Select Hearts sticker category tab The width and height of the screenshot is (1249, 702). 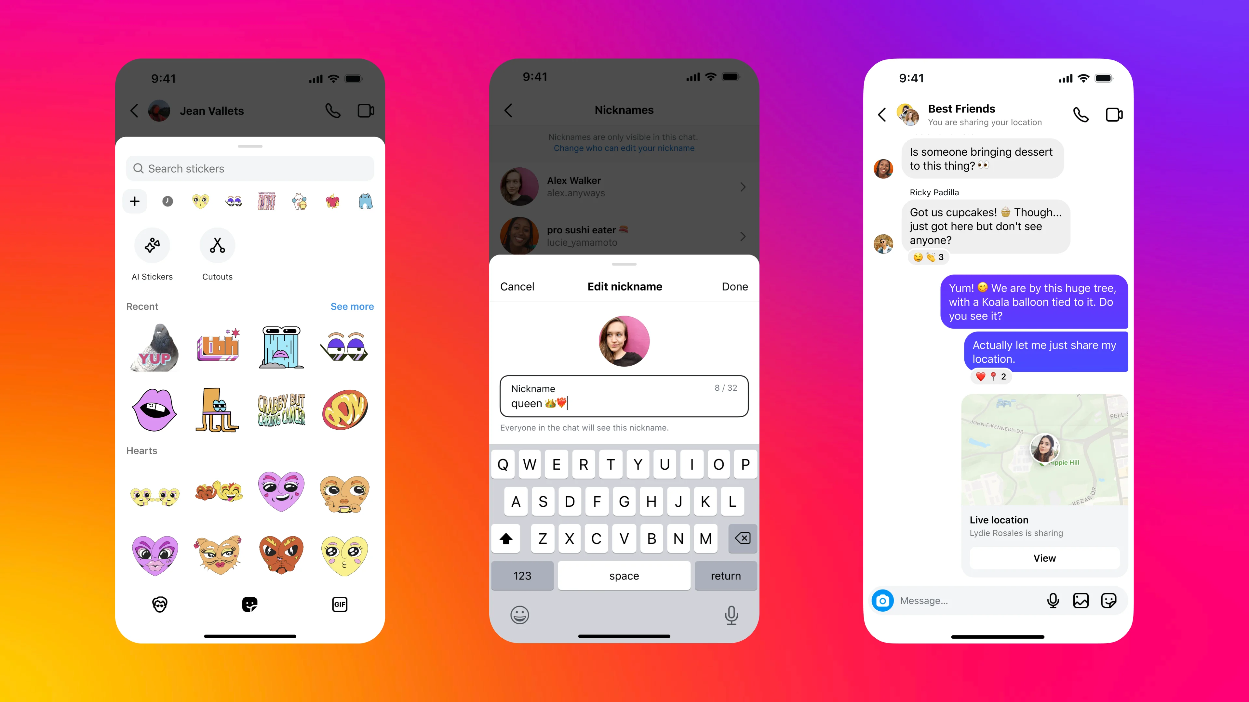coord(200,201)
